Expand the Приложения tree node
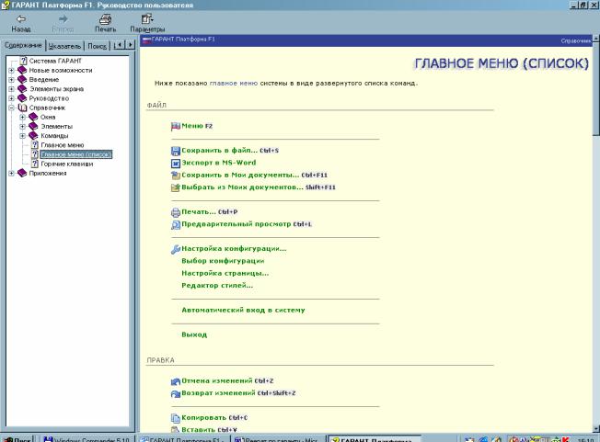 11,173
